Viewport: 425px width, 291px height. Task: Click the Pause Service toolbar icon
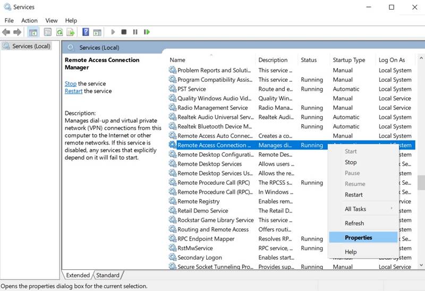pos(135,32)
